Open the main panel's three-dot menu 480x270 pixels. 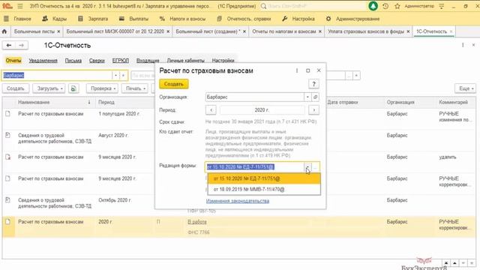[x=463, y=45]
